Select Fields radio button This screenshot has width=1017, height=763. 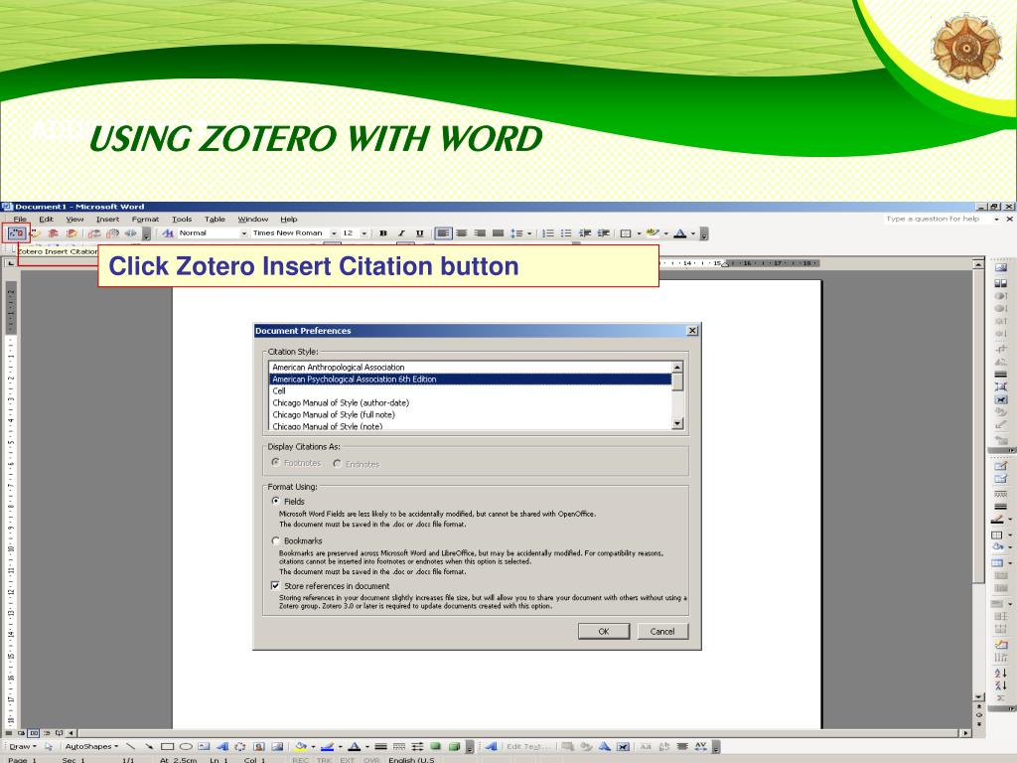click(x=276, y=501)
